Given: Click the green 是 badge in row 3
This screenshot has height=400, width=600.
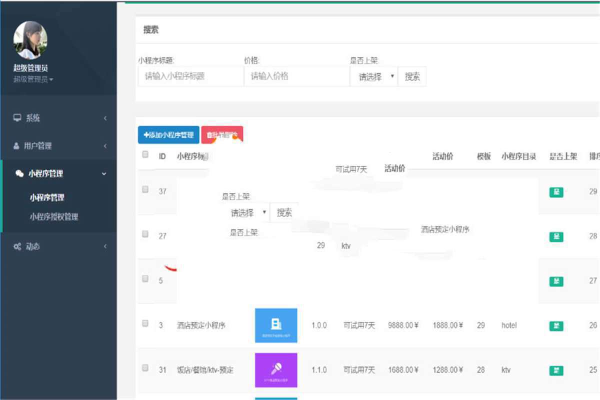Looking at the screenshot, I should click(556, 326).
